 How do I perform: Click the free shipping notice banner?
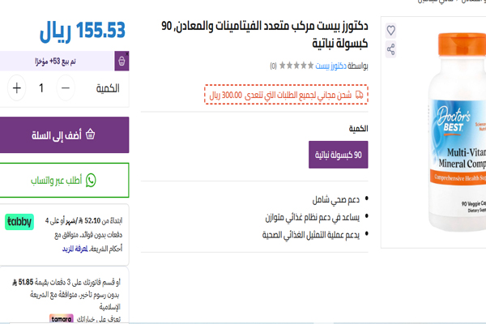[285, 96]
